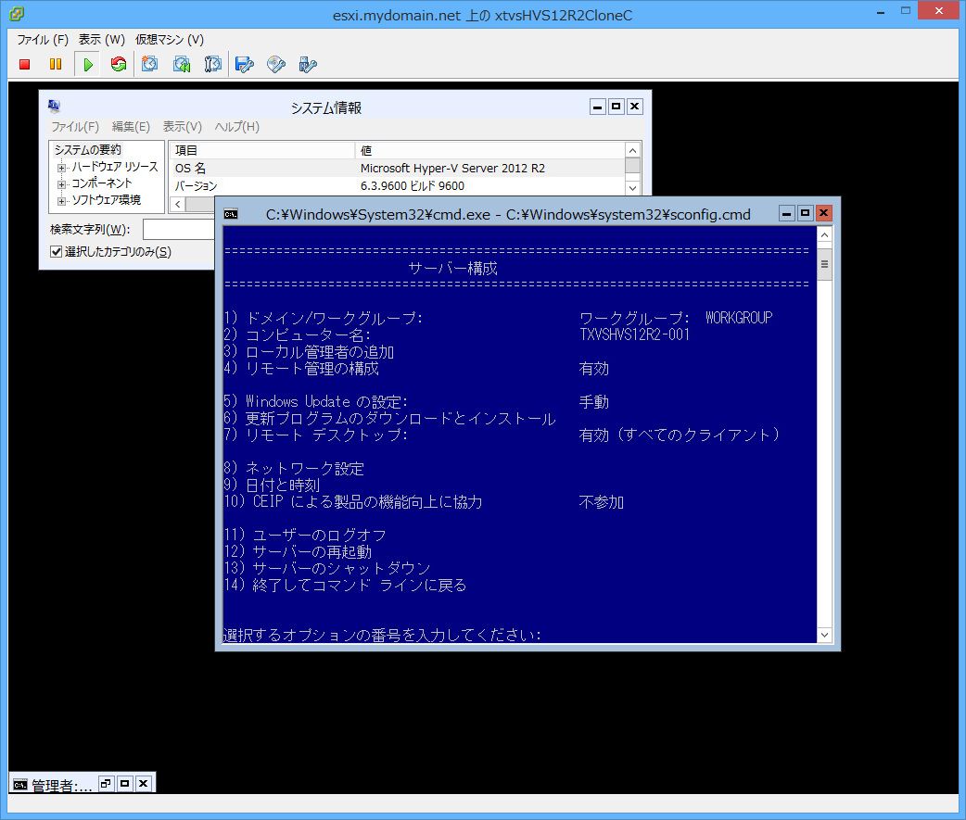Click option 4) リモート管理の構成 line
Viewport: 966px width, 820px height.
301,368
